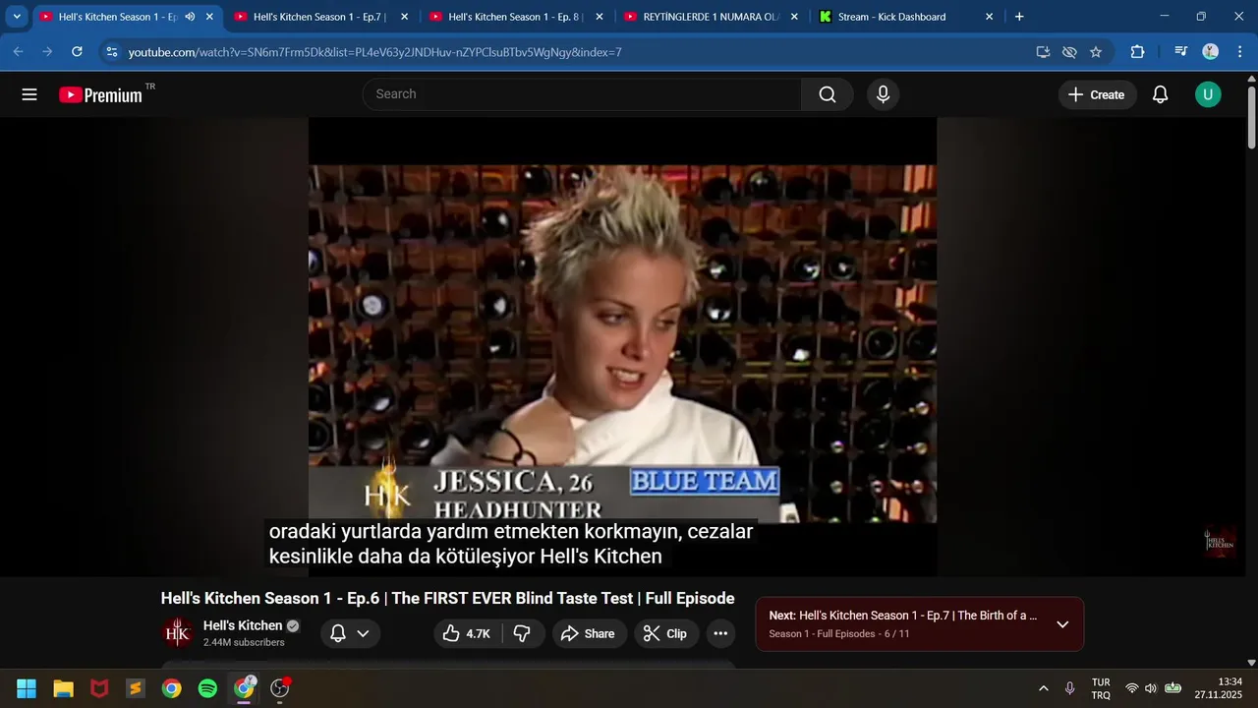Open File Explorer from taskbar
The image size is (1258, 708).
pos(63,688)
